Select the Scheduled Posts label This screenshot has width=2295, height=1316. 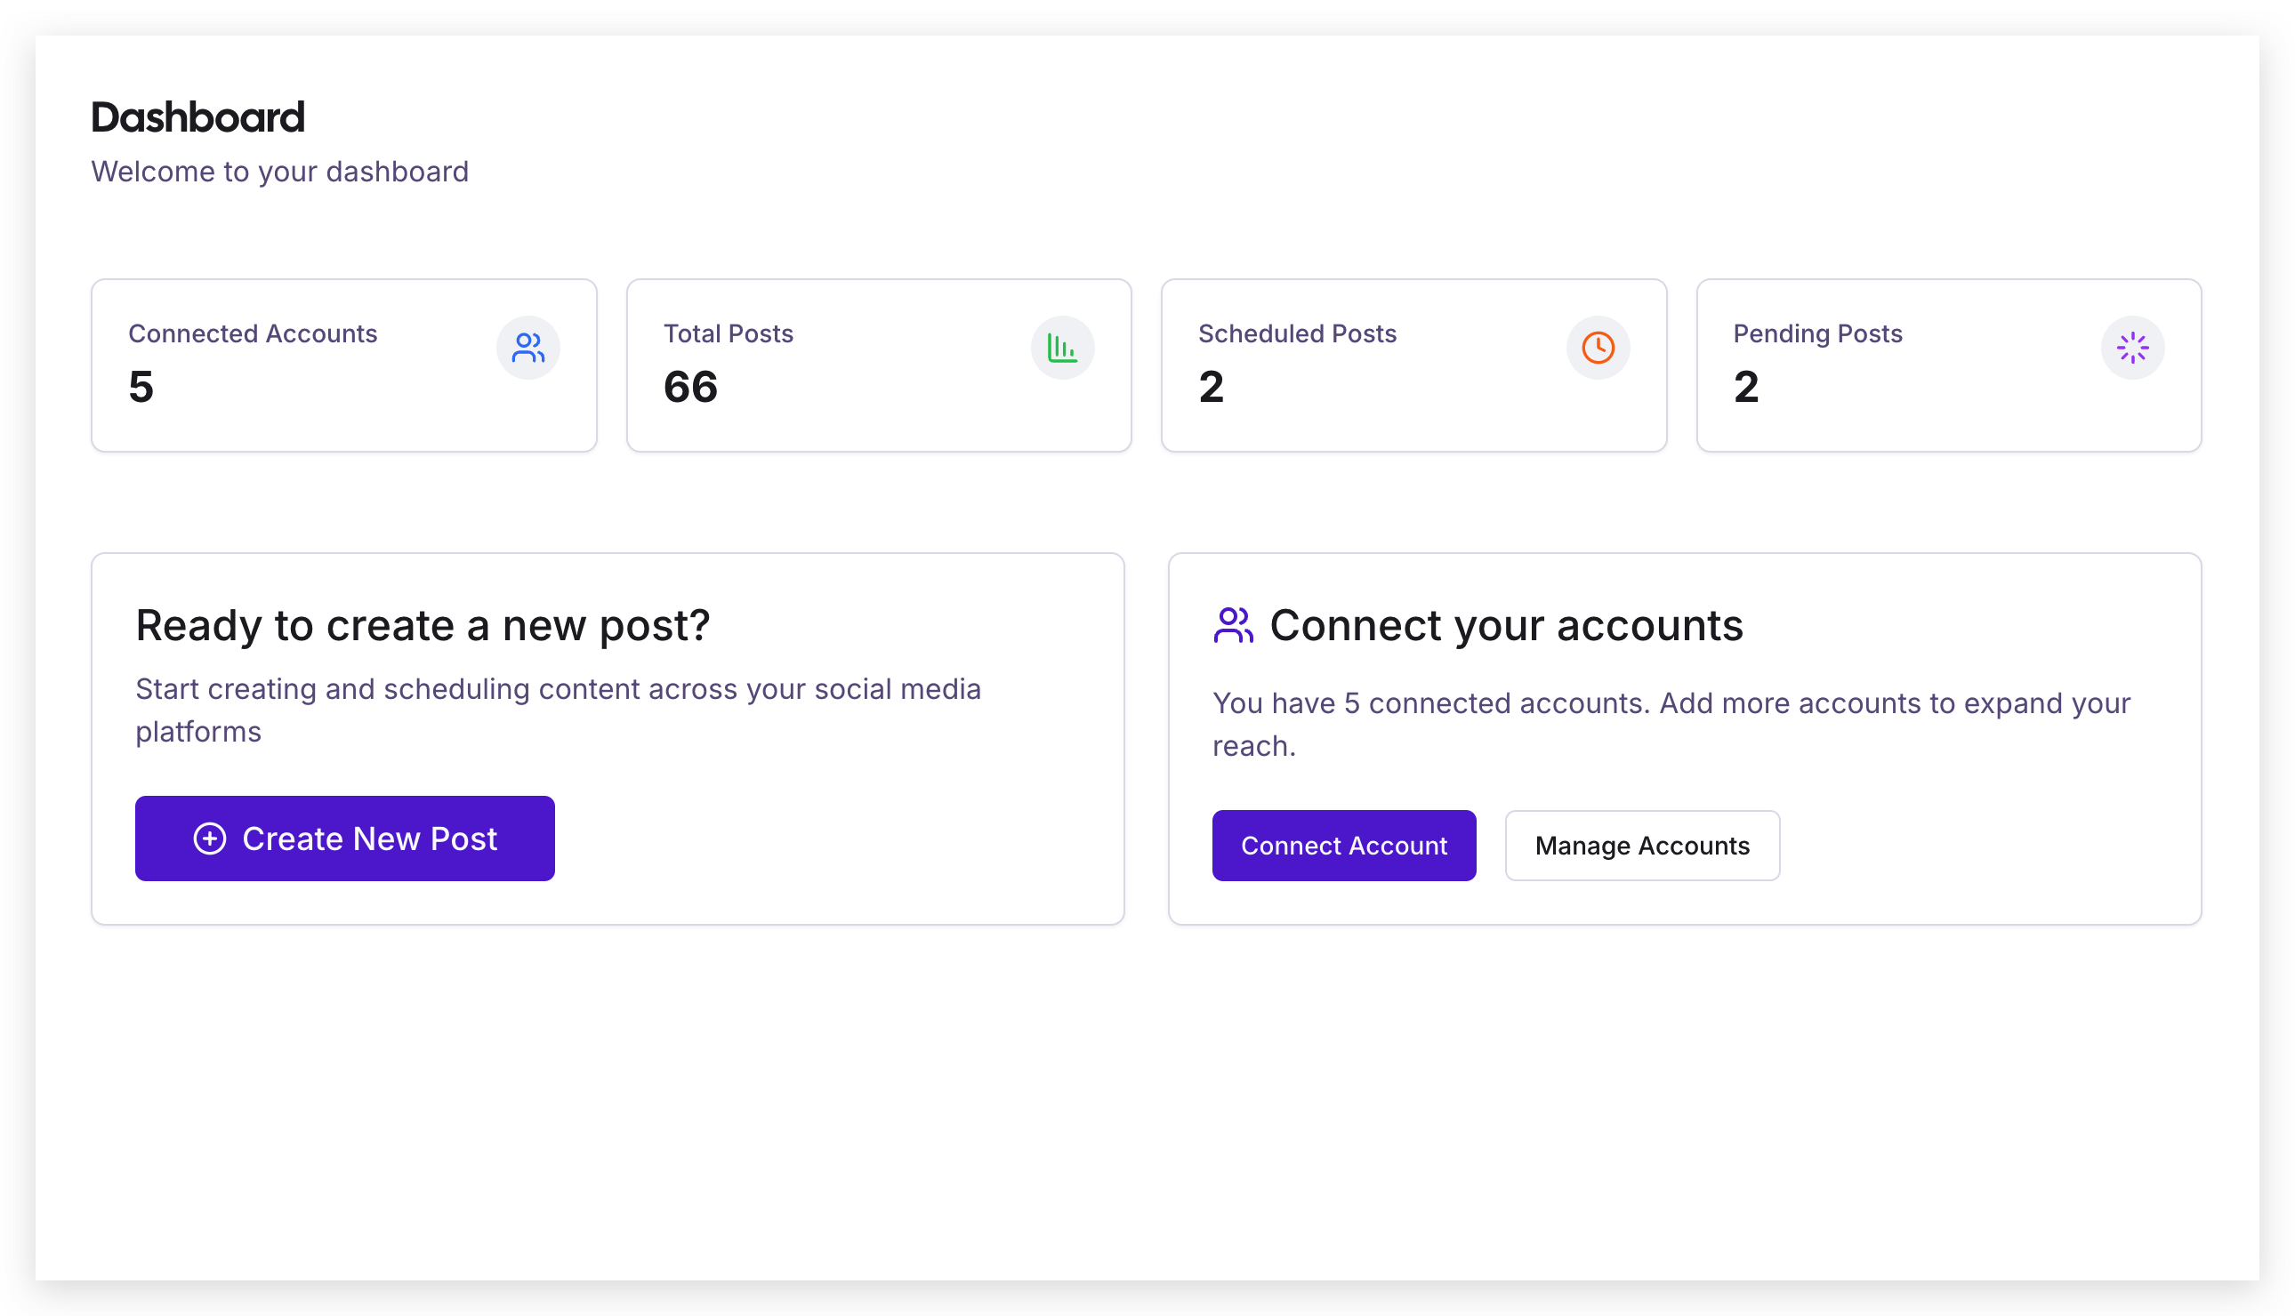point(1297,333)
